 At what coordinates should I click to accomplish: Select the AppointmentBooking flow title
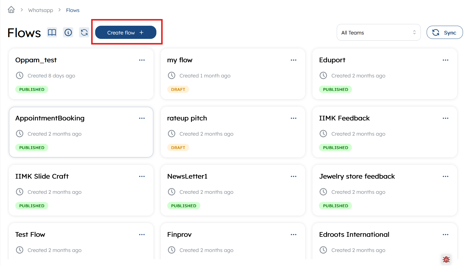click(50, 118)
